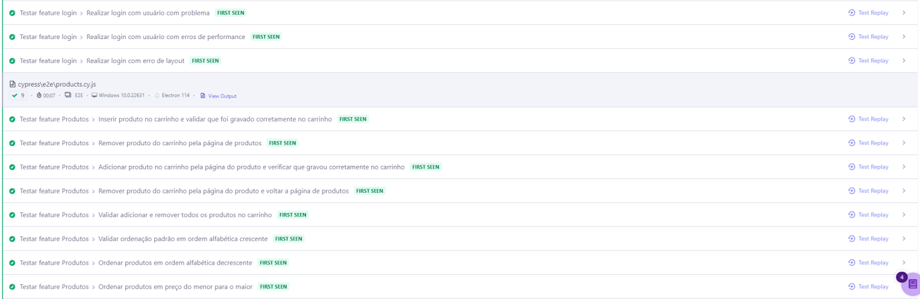
Task: Click the stopwatch duration icon showing 00:07
Action: pos(39,95)
